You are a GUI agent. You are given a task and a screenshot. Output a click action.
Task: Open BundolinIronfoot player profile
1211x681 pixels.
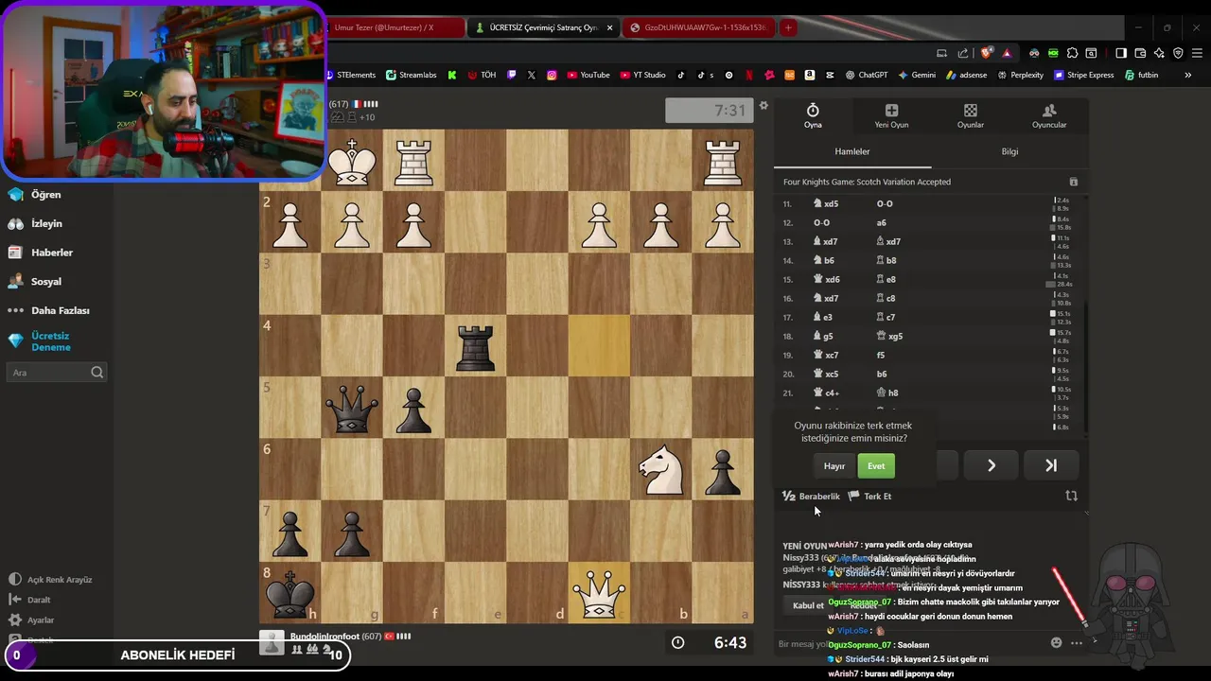pos(325,637)
